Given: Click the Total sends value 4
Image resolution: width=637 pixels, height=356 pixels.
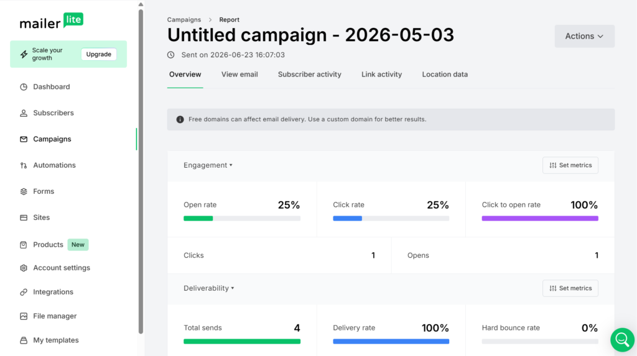Looking at the screenshot, I should point(297,328).
